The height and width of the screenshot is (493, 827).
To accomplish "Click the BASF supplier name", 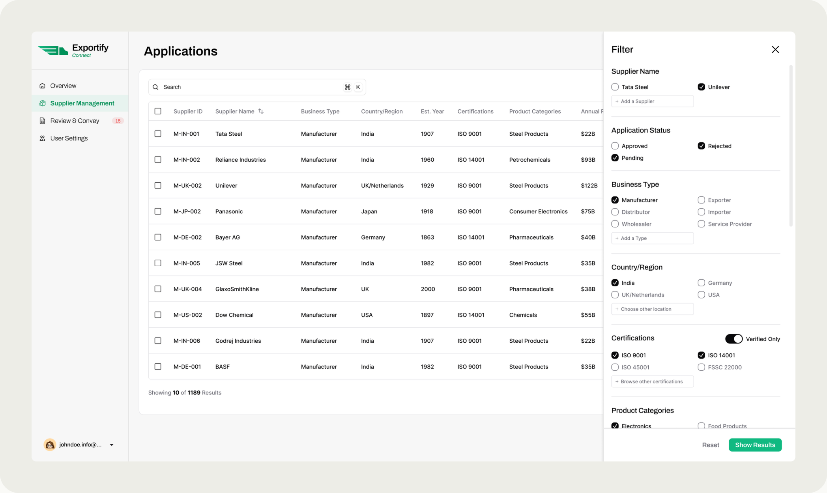I will [x=223, y=367].
